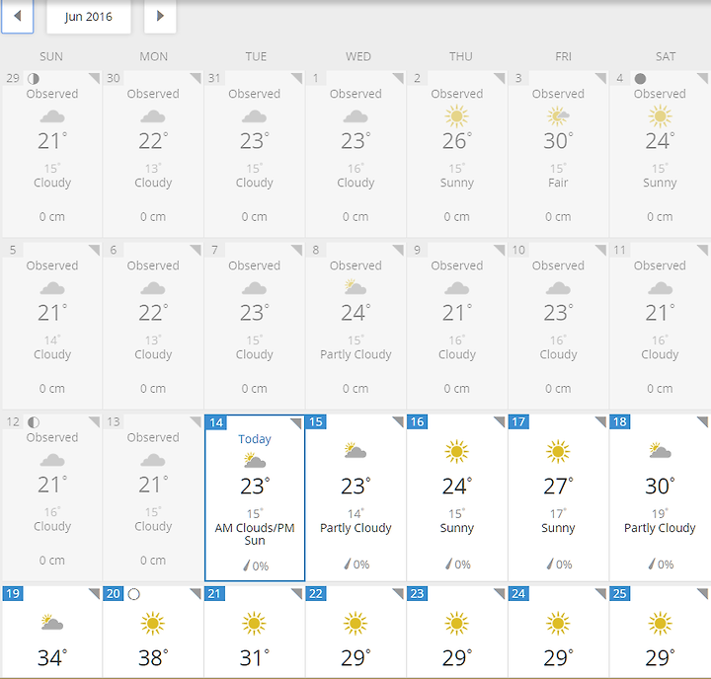Image resolution: width=711 pixels, height=679 pixels.
Task: Click the partly cloudy icon on June 19
Action: click(x=52, y=623)
